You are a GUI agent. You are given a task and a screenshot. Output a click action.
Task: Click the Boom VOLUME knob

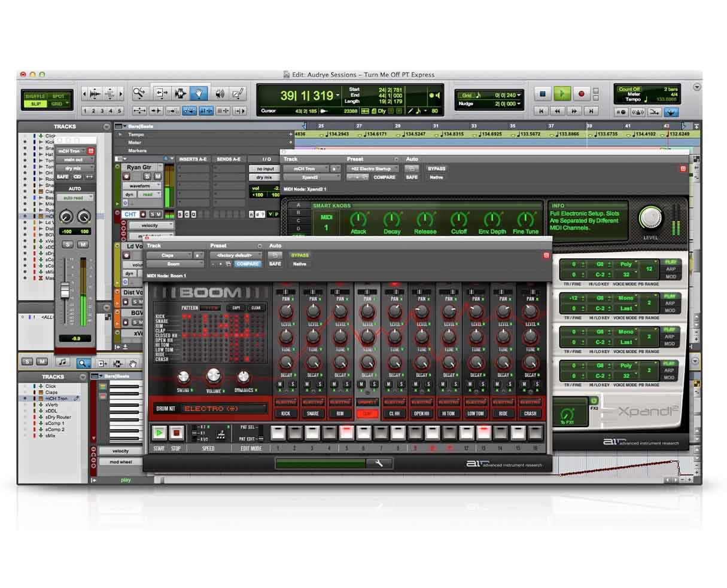213,376
